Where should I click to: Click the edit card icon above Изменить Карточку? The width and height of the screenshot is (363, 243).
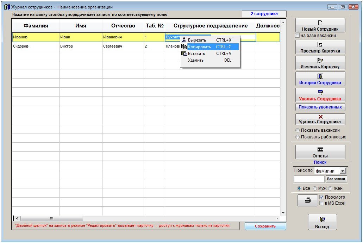tap(320, 61)
